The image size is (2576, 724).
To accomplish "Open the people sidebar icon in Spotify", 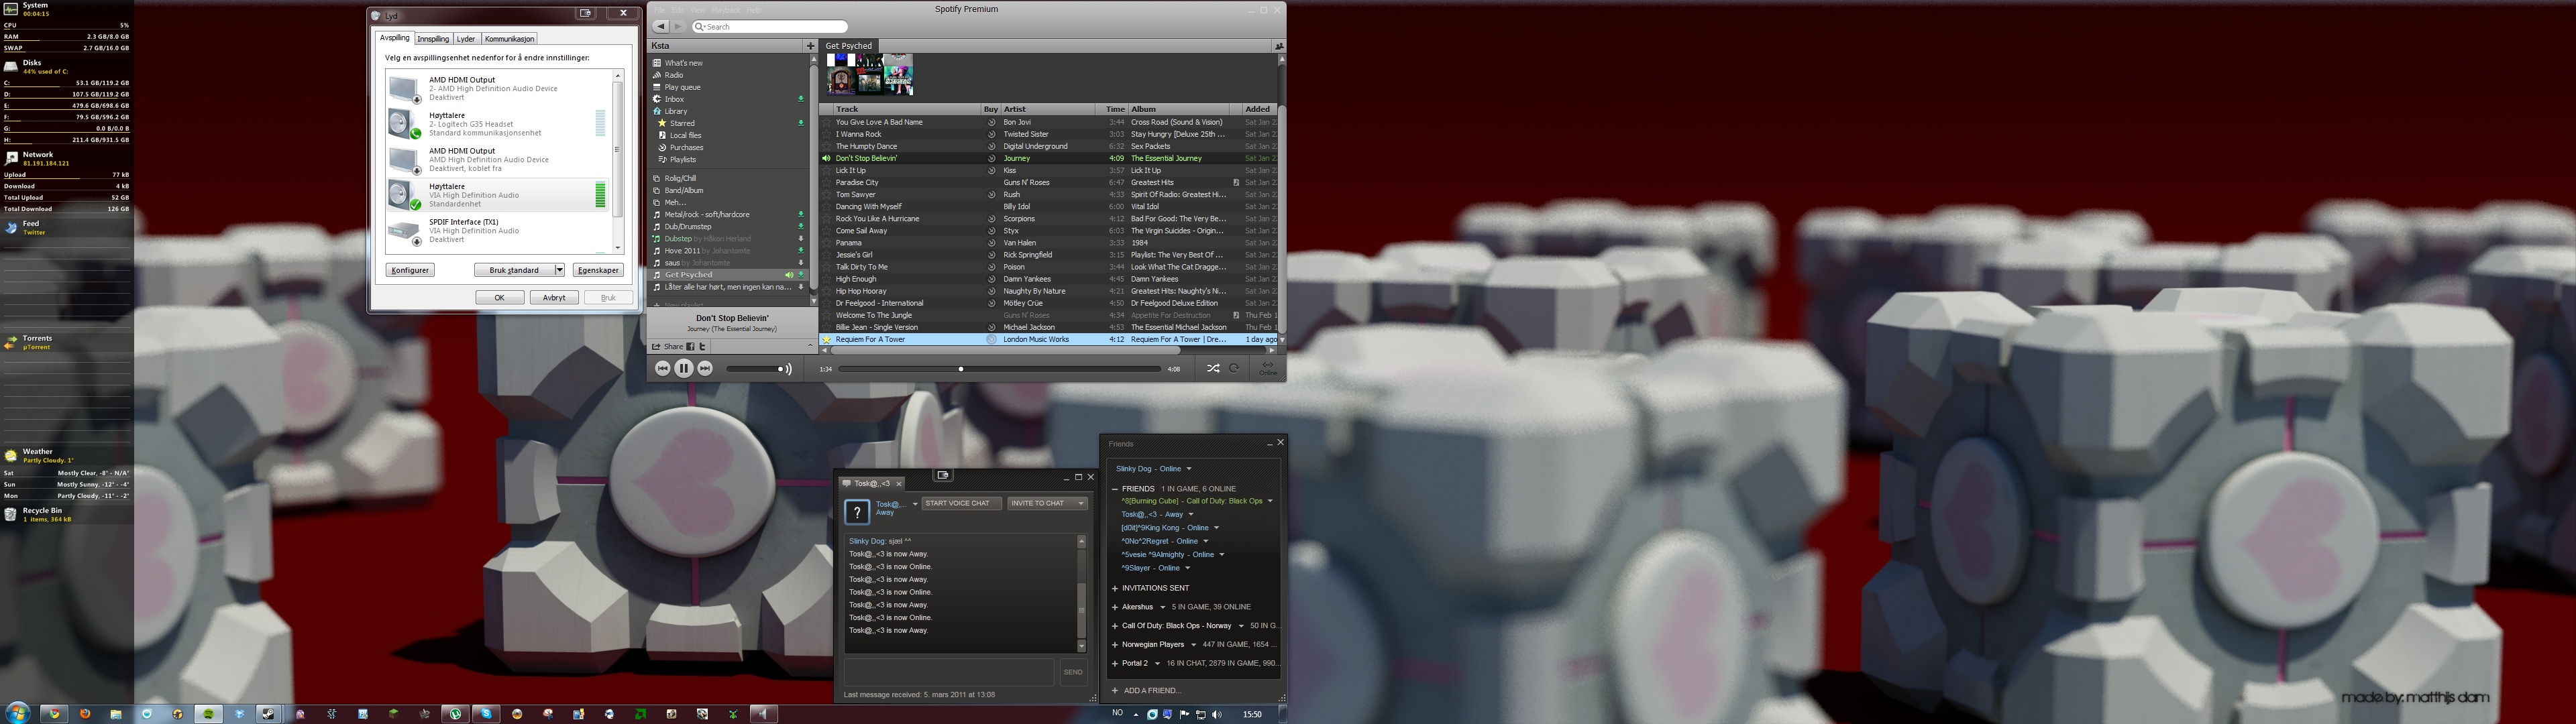I will 1278,46.
